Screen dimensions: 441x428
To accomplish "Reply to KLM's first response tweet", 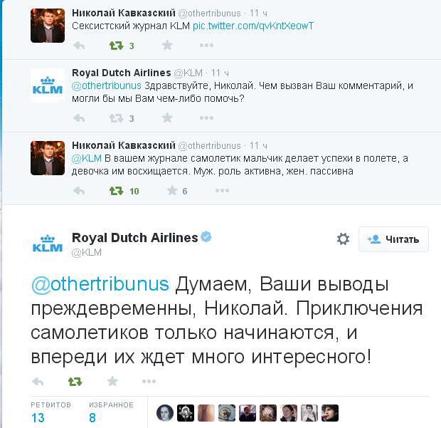I will tap(79, 118).
